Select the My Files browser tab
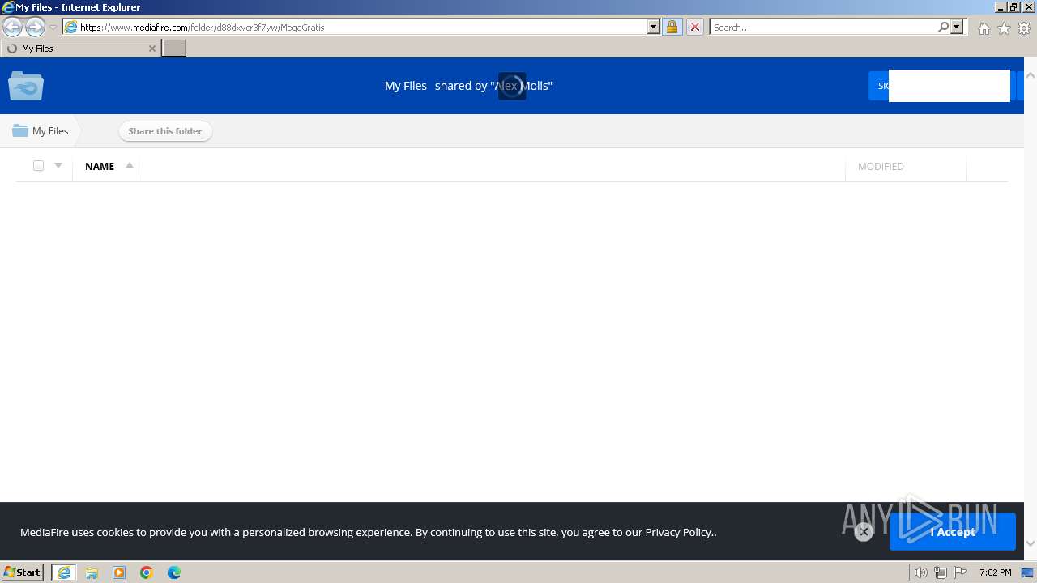The image size is (1037, 583). (81, 49)
